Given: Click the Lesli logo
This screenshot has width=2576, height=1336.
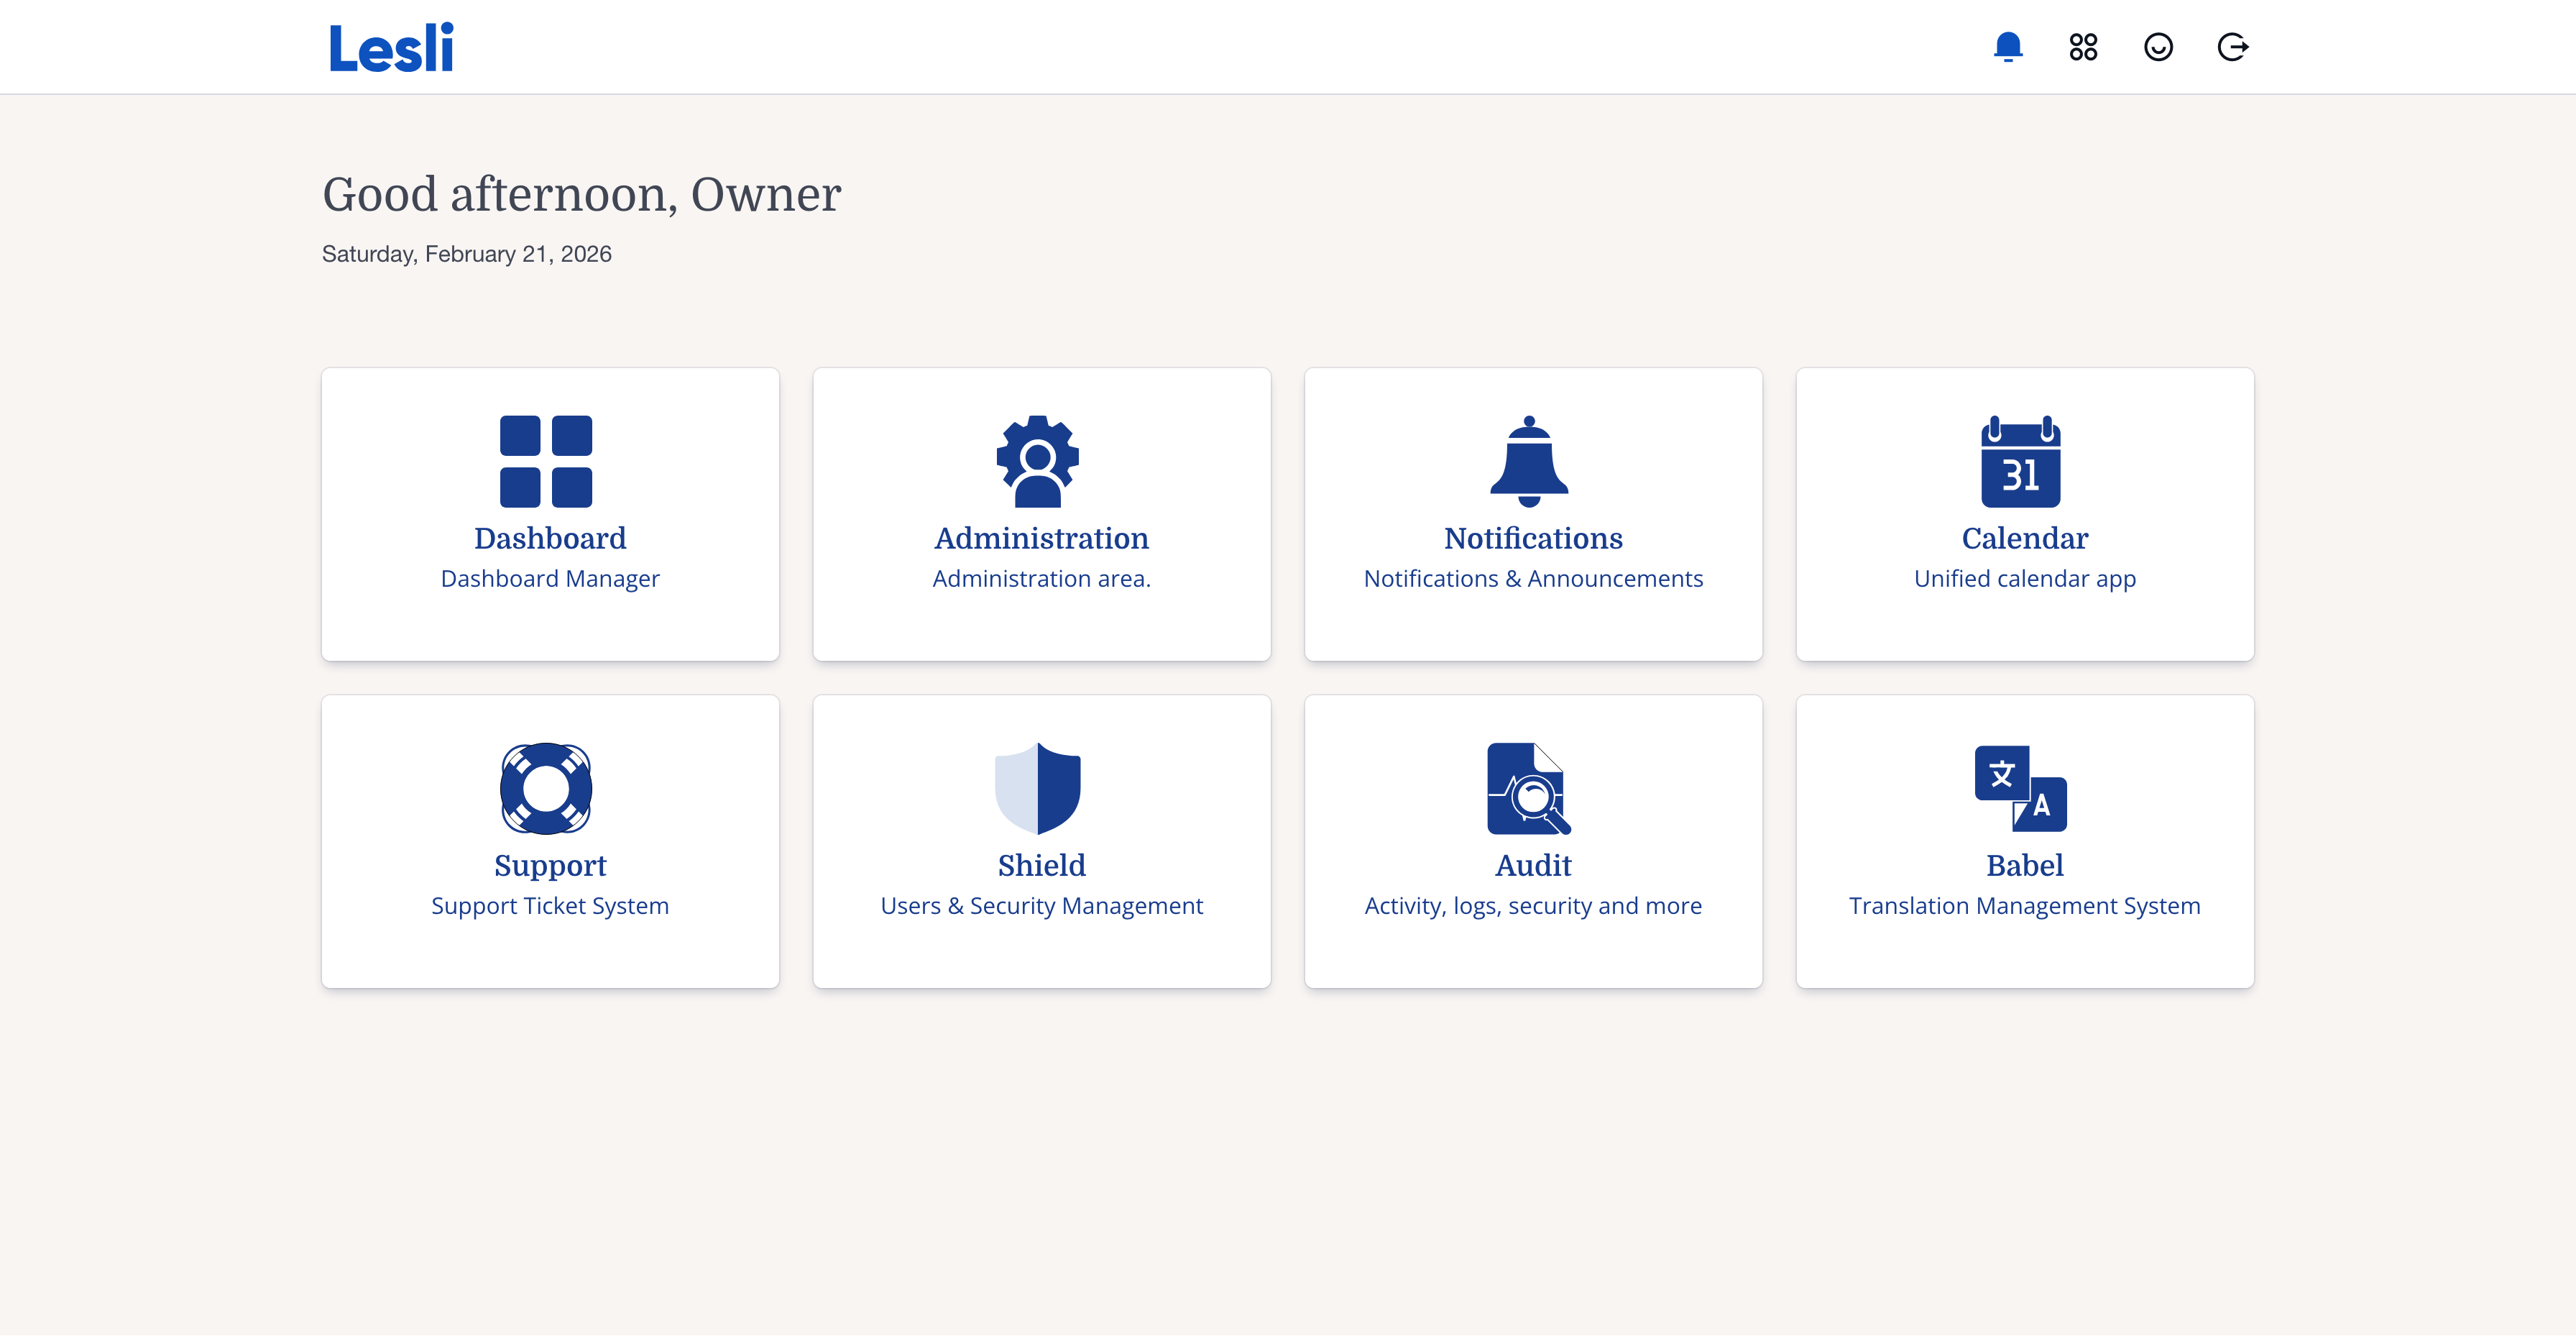Looking at the screenshot, I should tap(391, 48).
